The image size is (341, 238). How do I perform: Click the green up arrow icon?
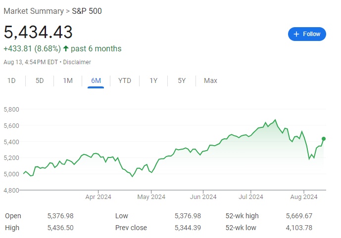point(66,48)
